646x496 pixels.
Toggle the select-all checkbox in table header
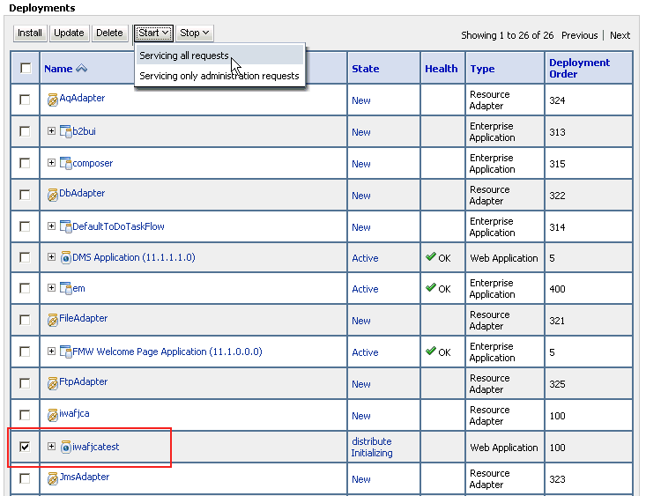pyautogui.click(x=26, y=68)
